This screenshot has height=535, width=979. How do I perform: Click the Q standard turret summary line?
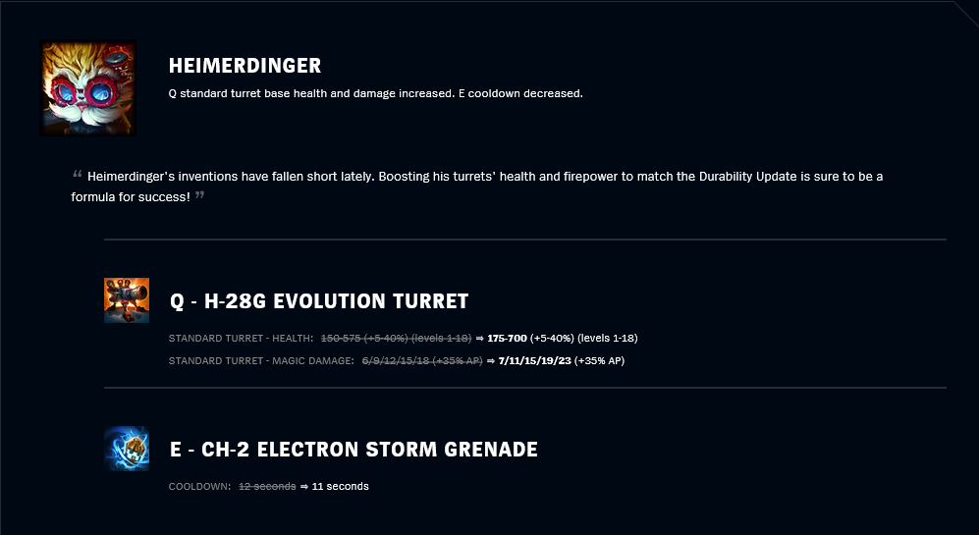click(x=376, y=93)
